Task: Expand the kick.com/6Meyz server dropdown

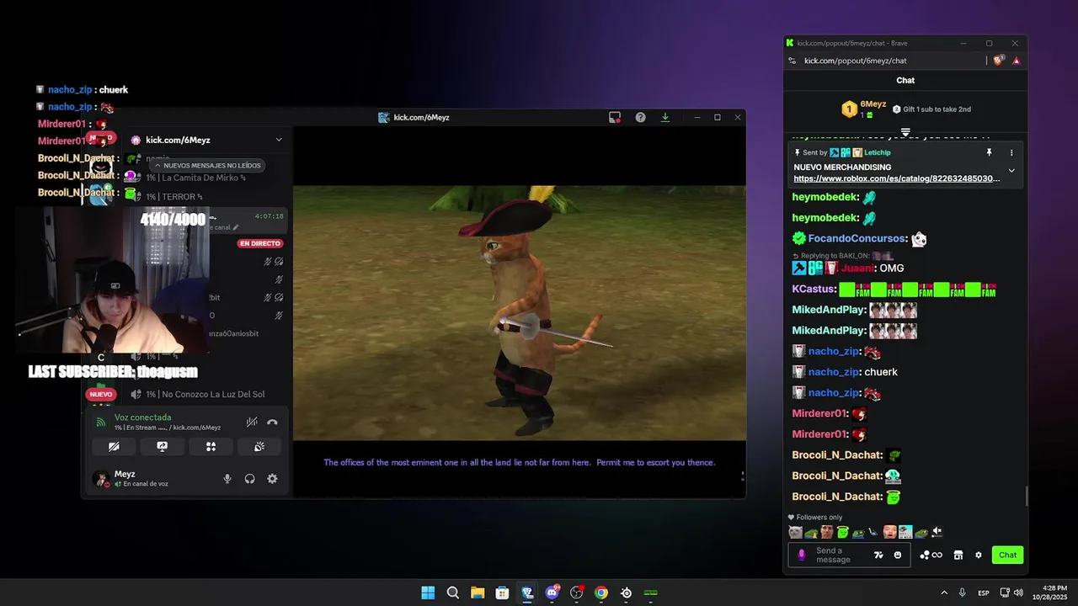Action: (279, 140)
